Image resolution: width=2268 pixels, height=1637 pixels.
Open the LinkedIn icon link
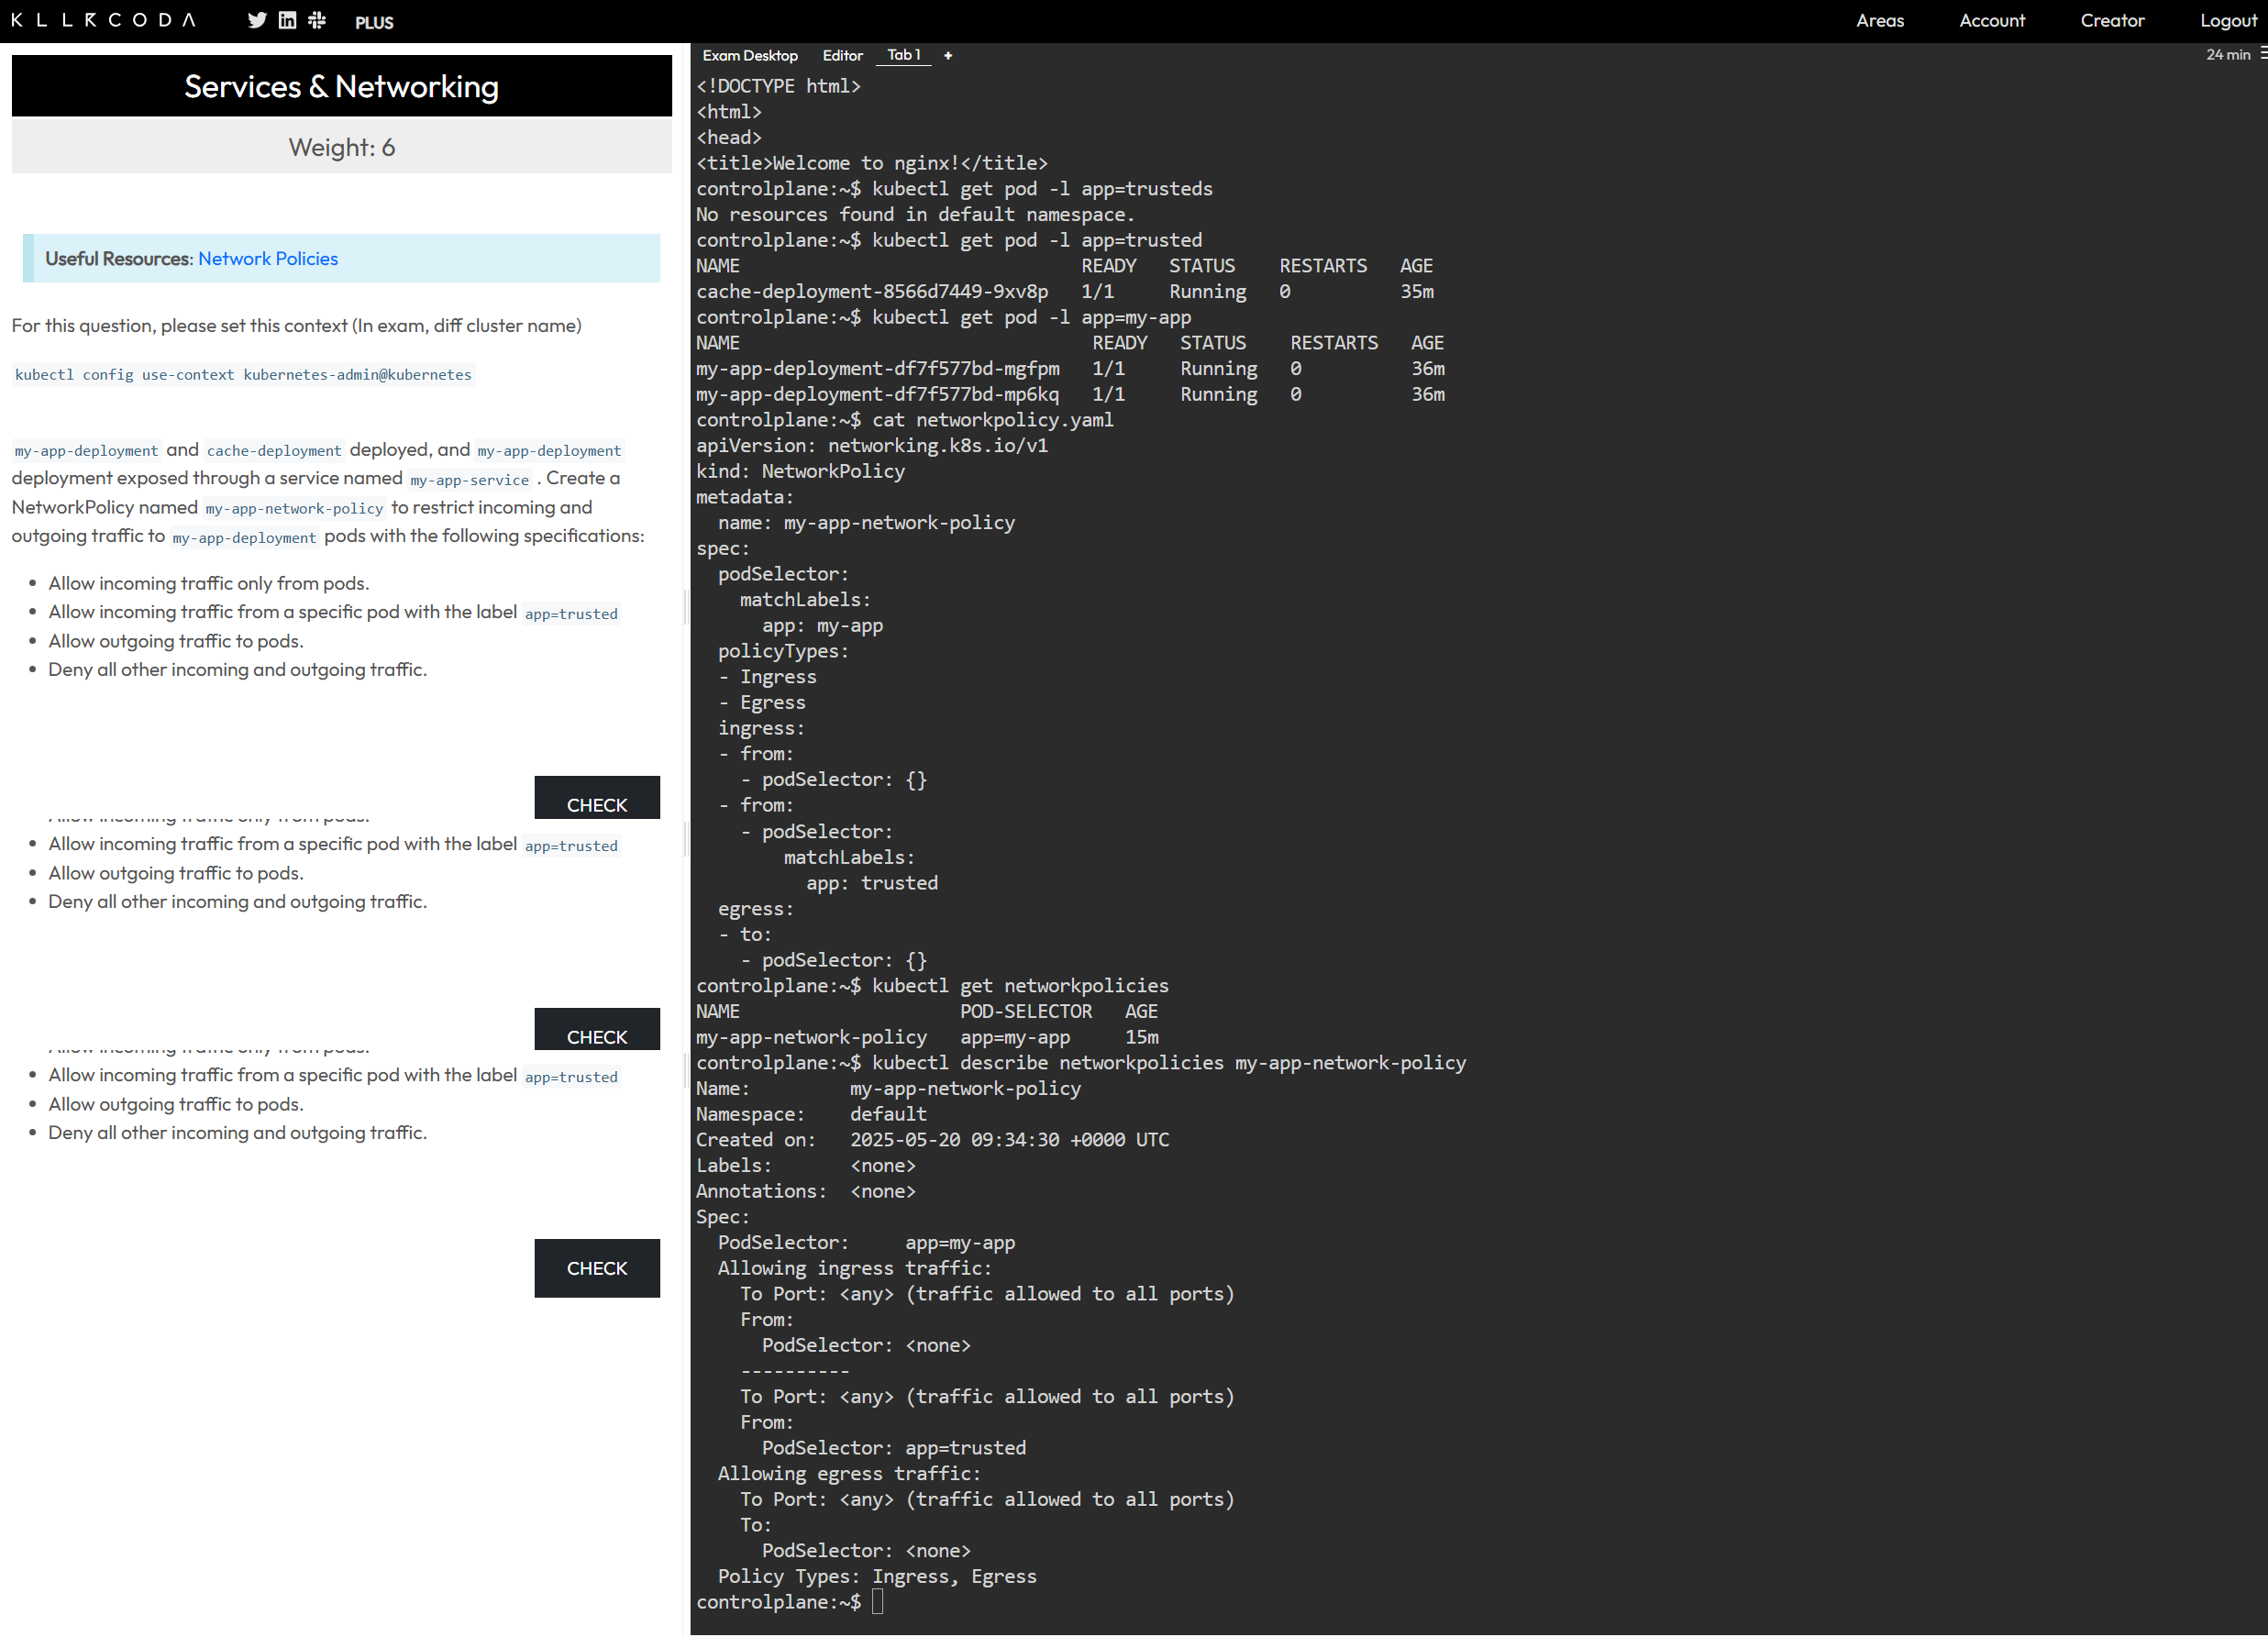(287, 21)
